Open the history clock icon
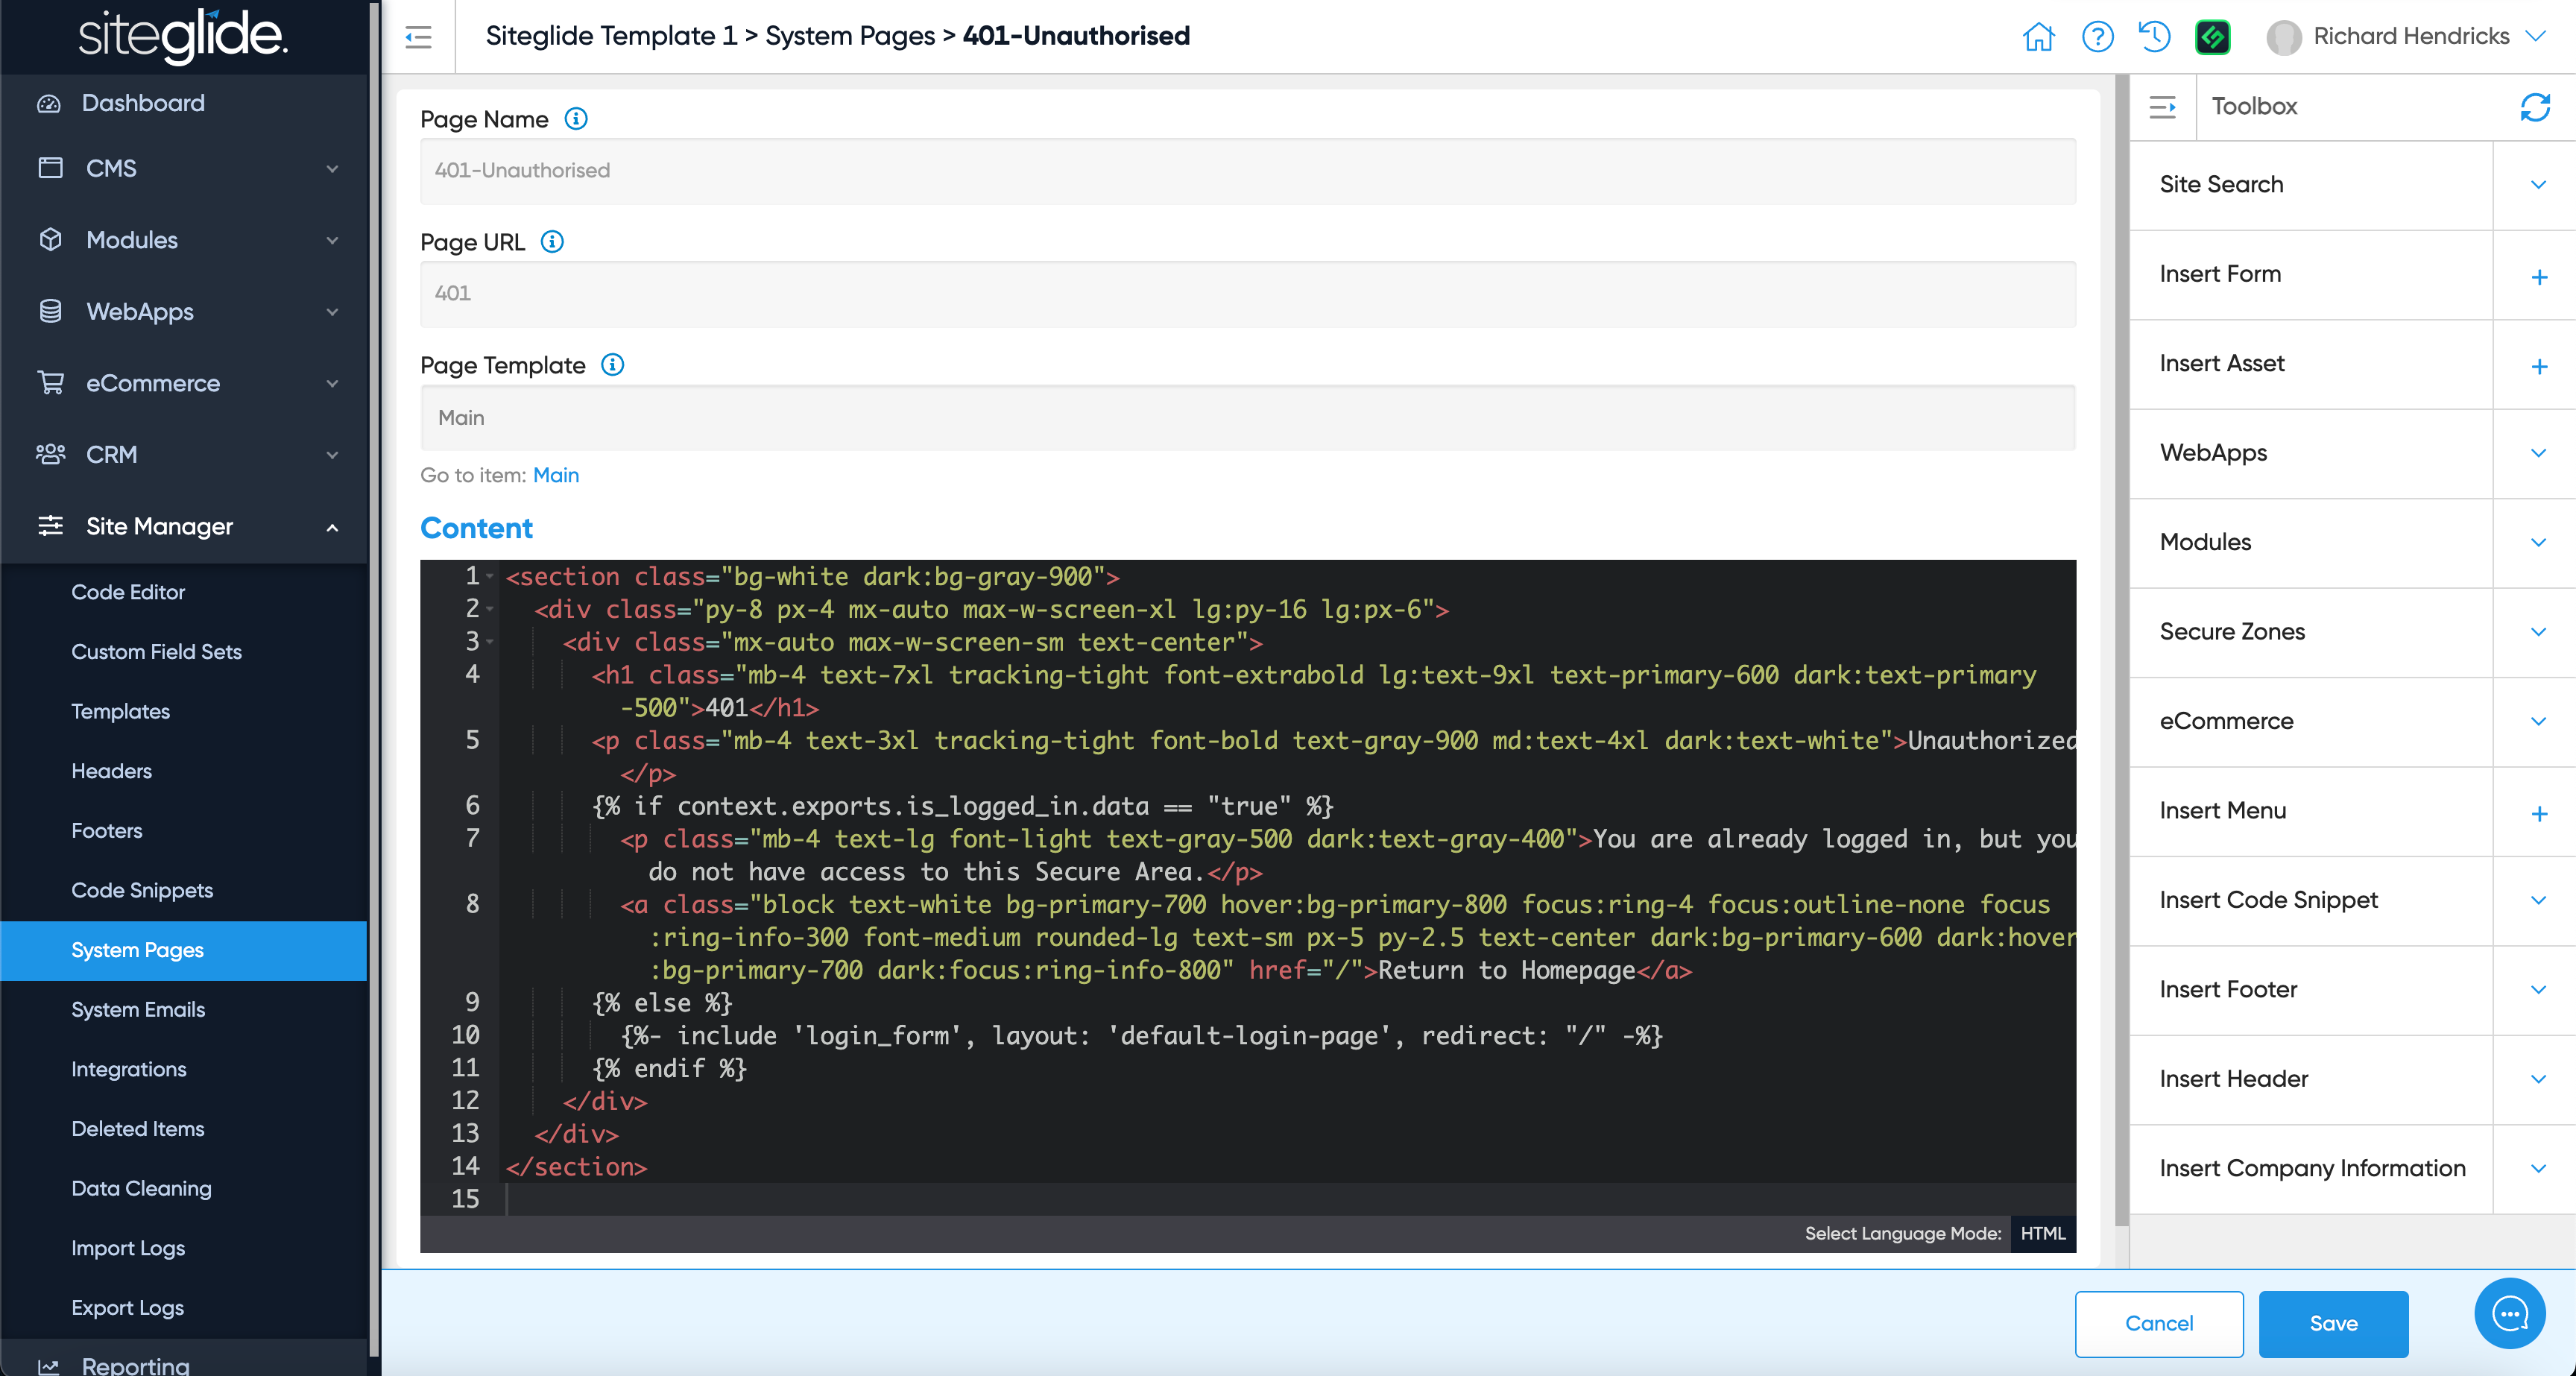 2154,37
